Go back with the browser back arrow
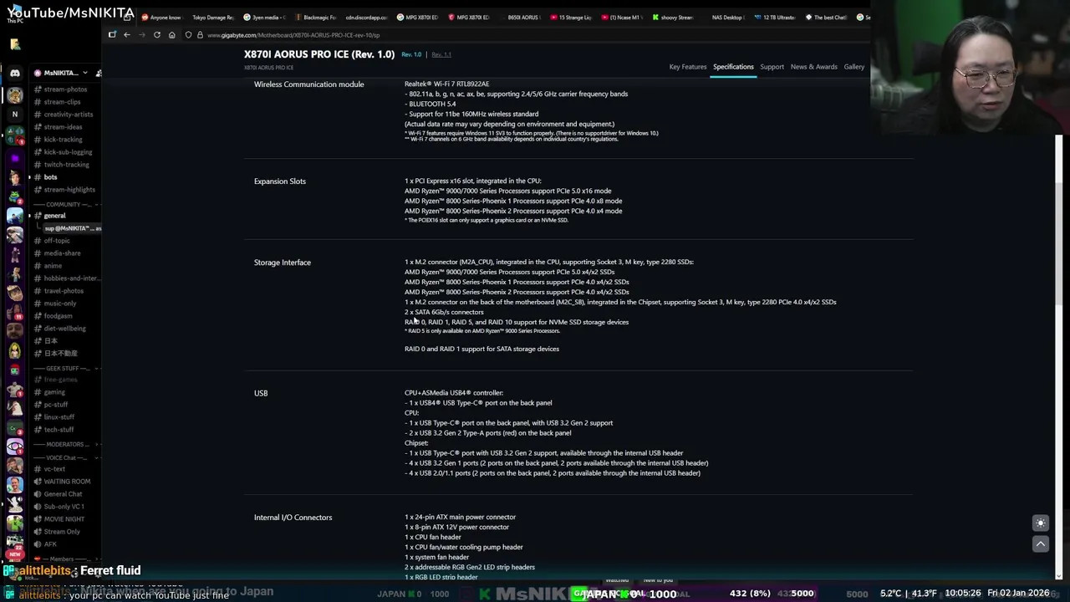Viewport: 1070px width, 602px height. (127, 34)
